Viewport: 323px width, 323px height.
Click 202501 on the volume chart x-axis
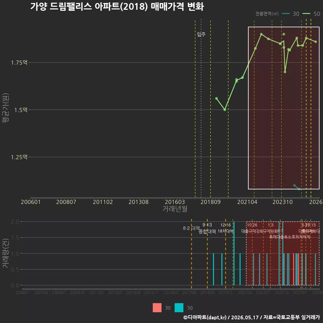(300, 292)
